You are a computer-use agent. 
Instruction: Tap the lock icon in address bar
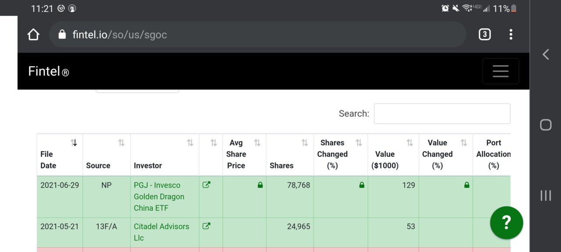click(62, 35)
